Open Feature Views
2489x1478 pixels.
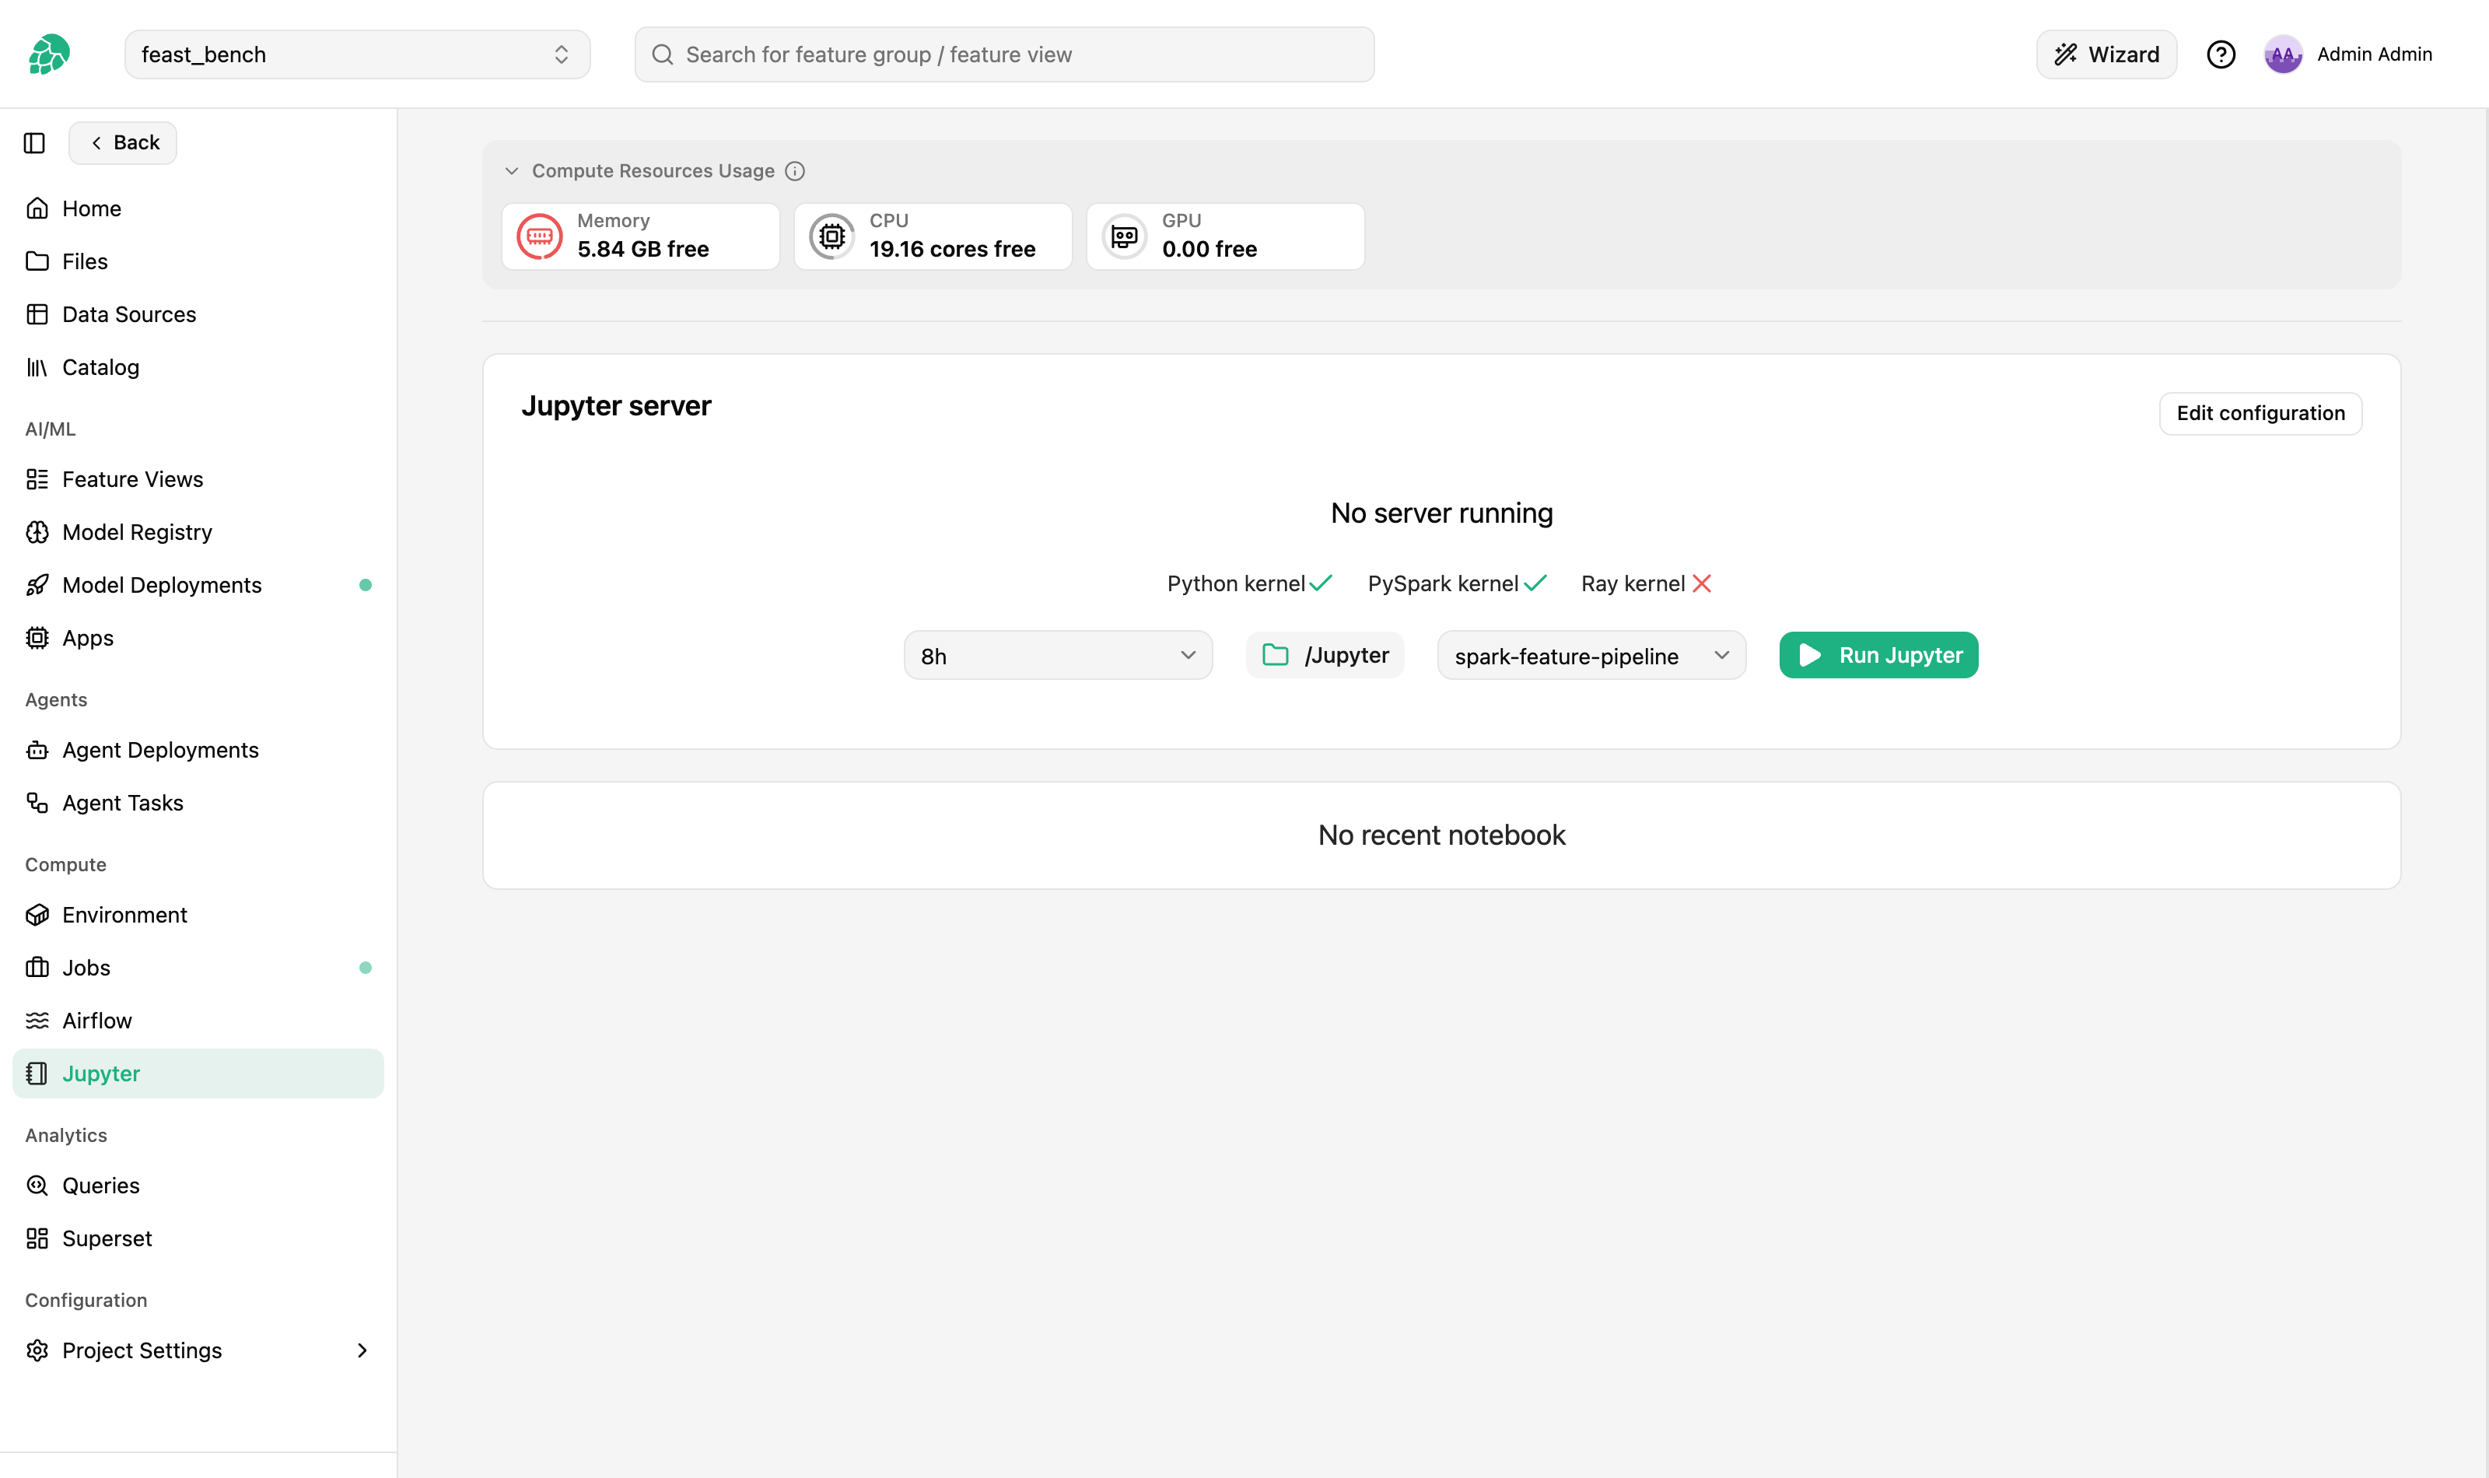click(197, 479)
